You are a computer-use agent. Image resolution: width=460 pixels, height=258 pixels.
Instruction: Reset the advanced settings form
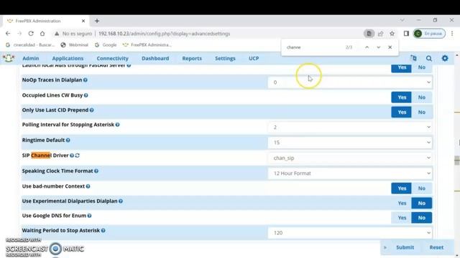click(436, 247)
